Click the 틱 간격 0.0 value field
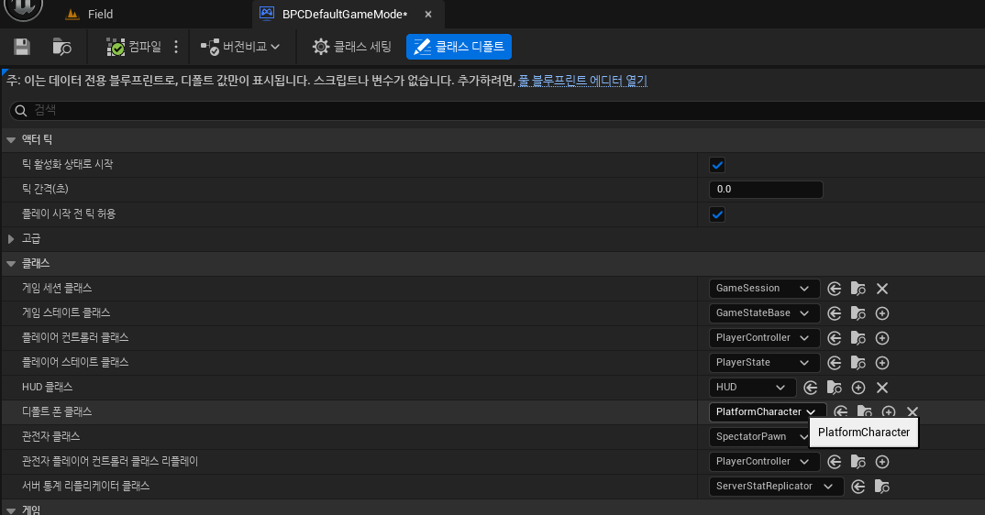 (x=766, y=189)
